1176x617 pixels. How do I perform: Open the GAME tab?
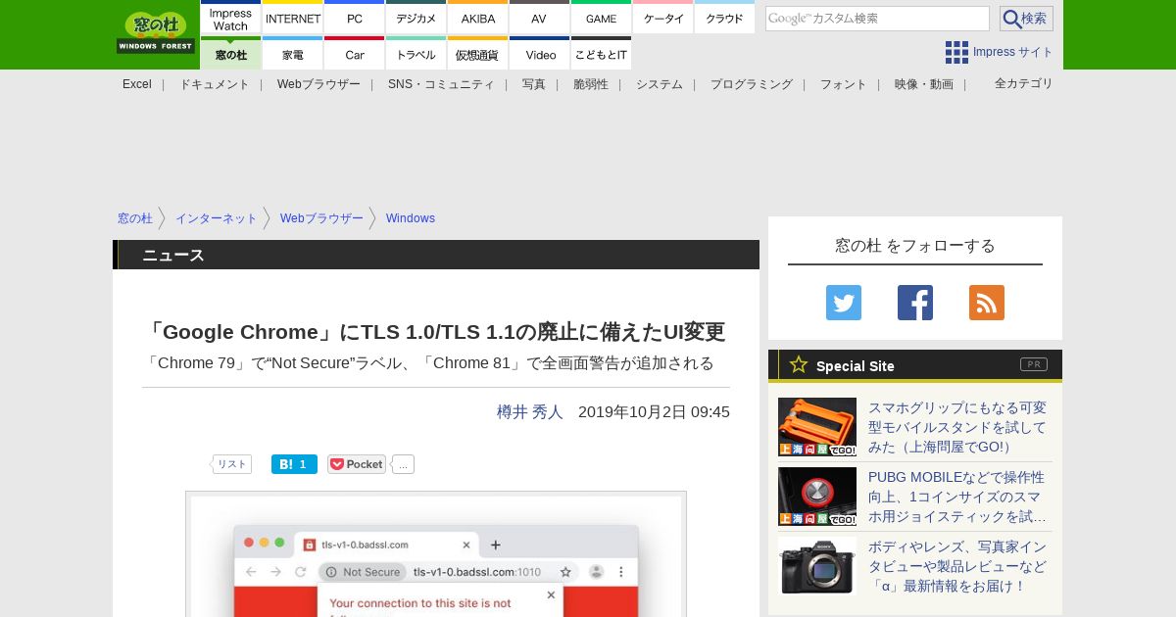point(601,19)
